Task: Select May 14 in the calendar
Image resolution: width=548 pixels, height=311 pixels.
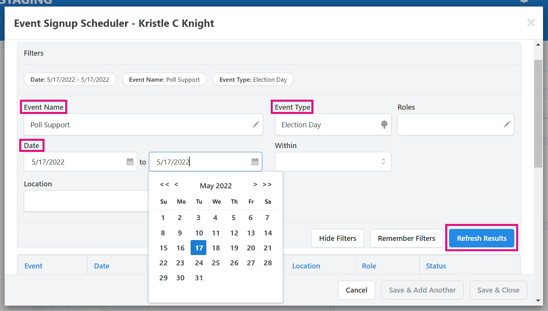Action: click(268, 233)
